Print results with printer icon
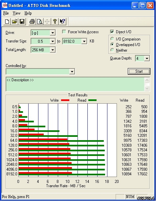The width and height of the screenshot is (156, 201). [x=32, y=21]
